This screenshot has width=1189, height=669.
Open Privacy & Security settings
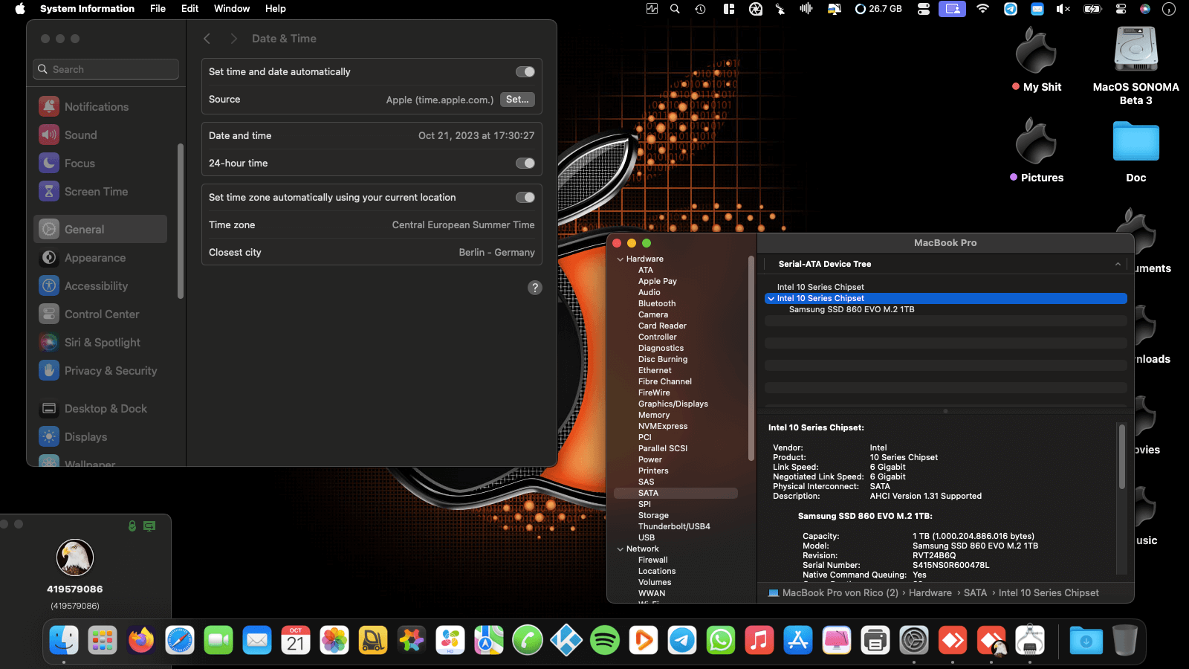(x=100, y=371)
